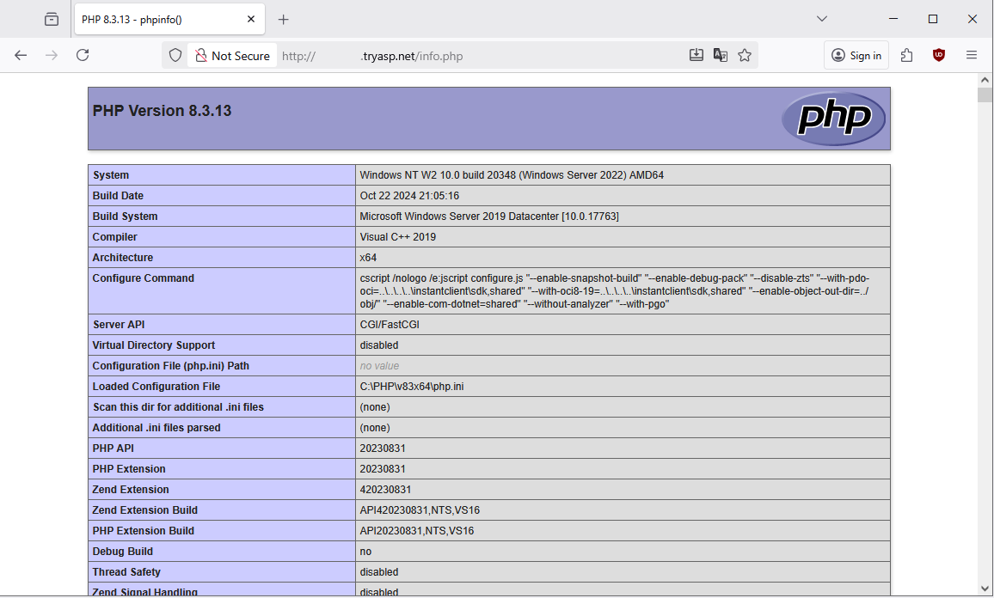The image size is (994, 598).
Task: Click the forward navigation arrow
Action: click(x=52, y=55)
